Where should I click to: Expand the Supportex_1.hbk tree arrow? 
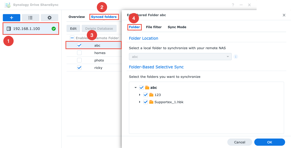tap(139, 102)
